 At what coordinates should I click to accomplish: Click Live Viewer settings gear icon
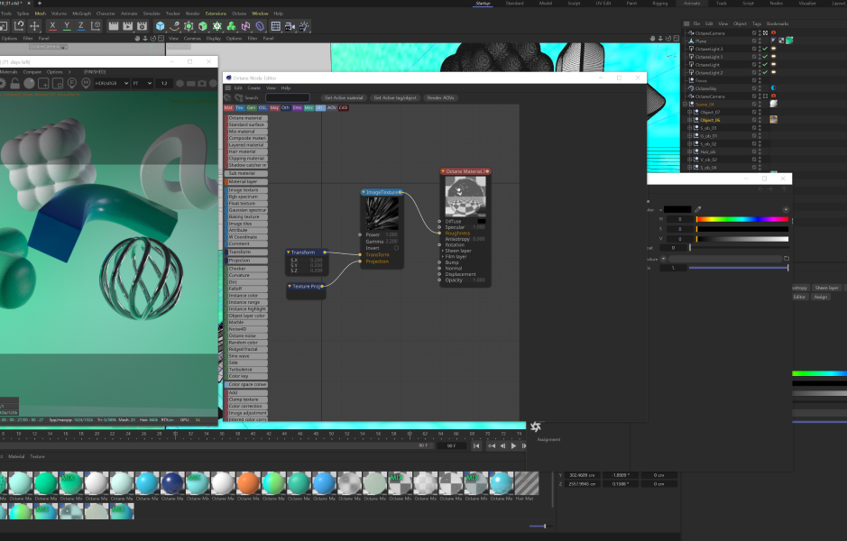point(2,83)
